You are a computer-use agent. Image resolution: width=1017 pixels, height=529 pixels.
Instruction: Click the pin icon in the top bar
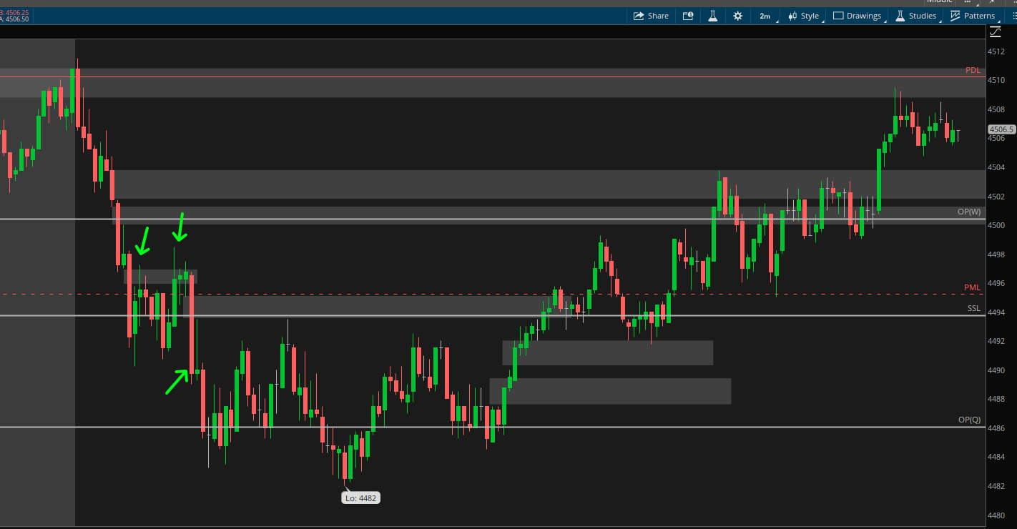pos(990,2)
